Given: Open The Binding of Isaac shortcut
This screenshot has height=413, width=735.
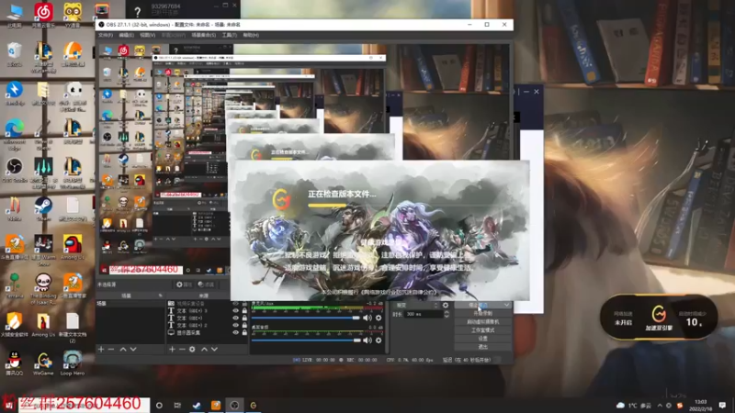Looking at the screenshot, I should click(43, 288).
